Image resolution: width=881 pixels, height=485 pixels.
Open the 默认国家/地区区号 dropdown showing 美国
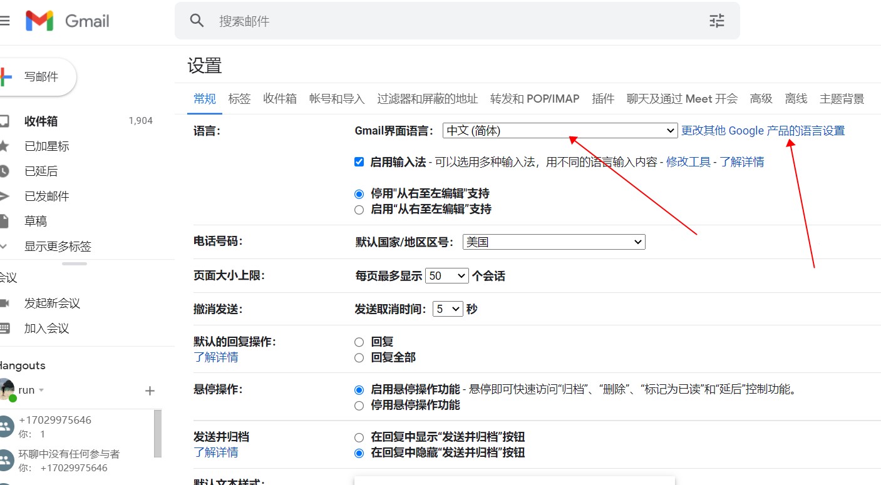[x=554, y=242]
